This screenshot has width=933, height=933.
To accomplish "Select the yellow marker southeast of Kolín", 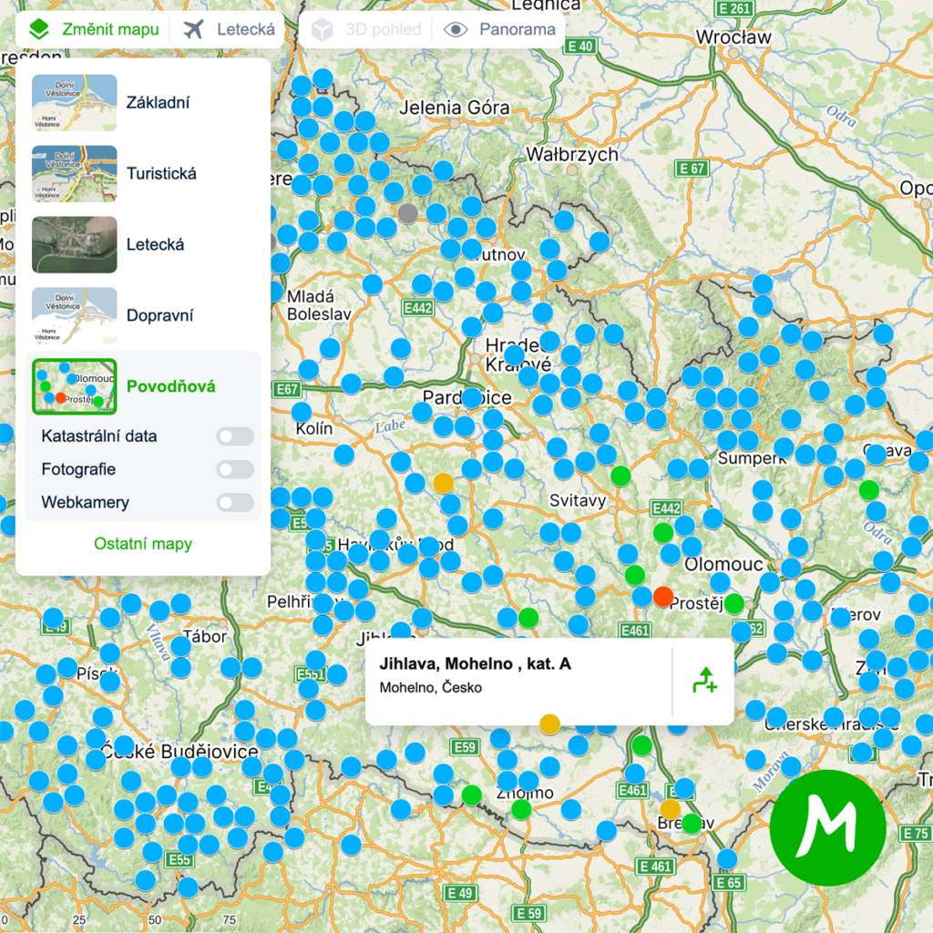I will [444, 483].
